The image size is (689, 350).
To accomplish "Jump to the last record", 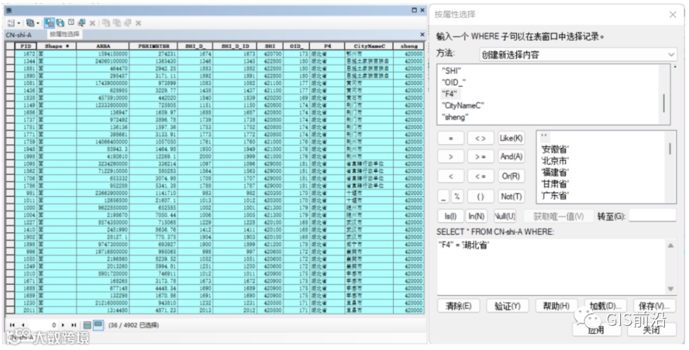I will click(73, 325).
